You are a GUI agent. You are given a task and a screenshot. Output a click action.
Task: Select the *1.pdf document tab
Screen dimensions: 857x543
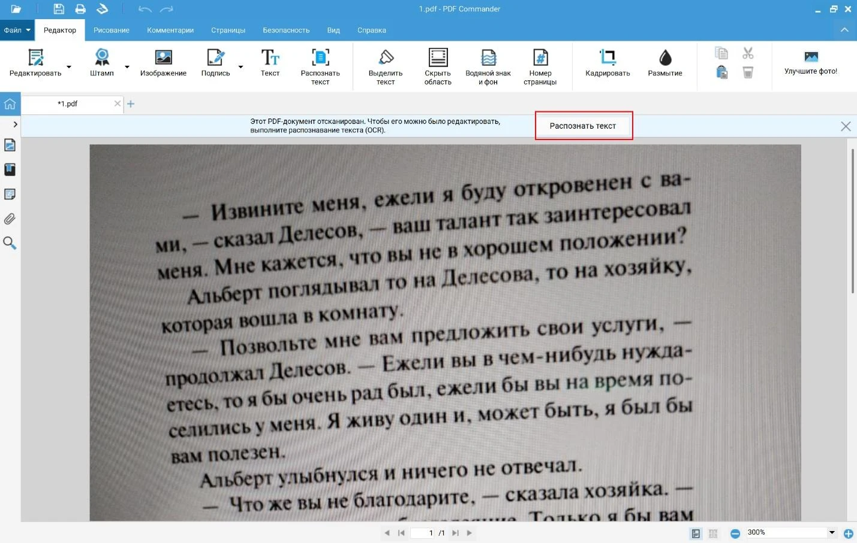(x=67, y=104)
